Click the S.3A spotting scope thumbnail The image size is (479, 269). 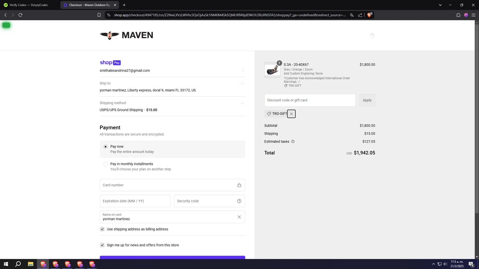point(272,70)
